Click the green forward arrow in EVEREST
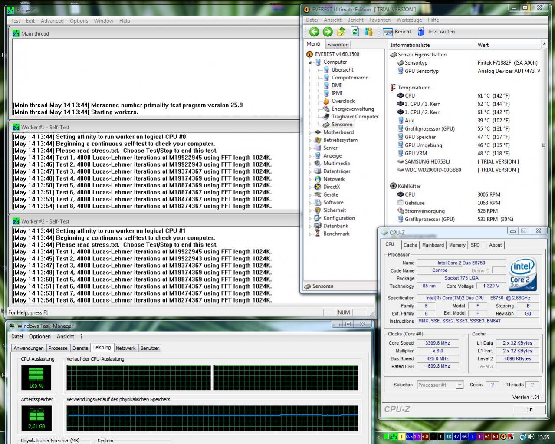 328,32
